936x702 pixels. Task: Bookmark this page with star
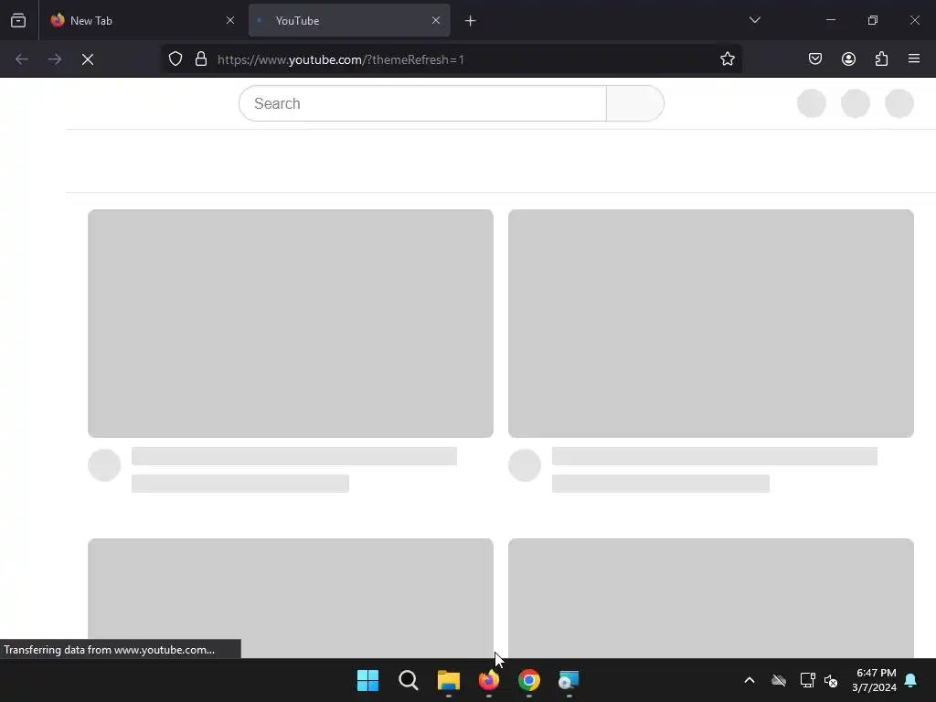[727, 59]
